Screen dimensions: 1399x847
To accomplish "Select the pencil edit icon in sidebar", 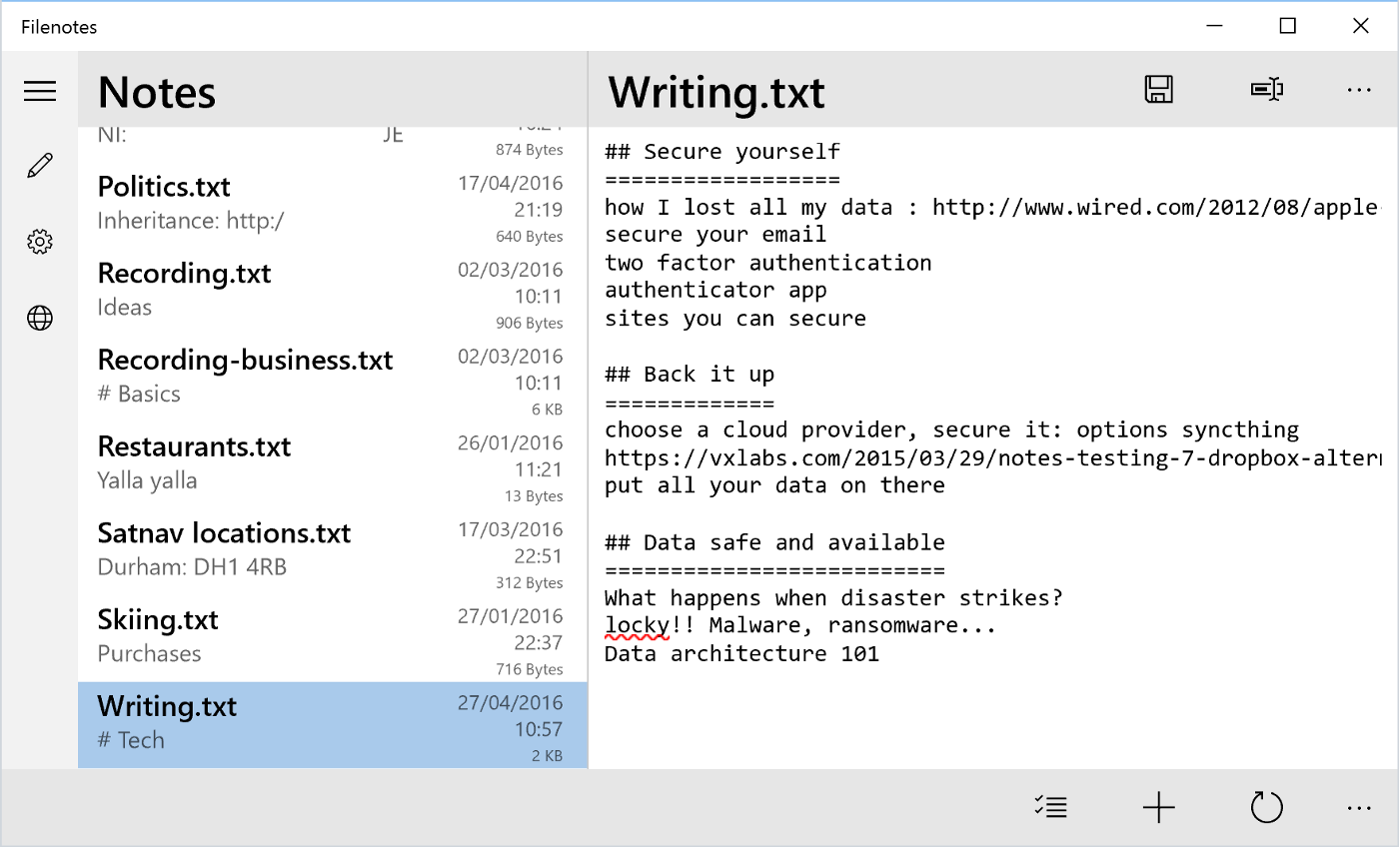I will tap(40, 166).
